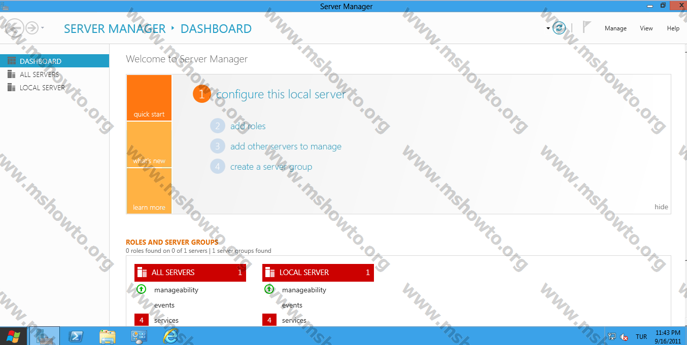Click events under Local Server
Viewport: 687px width, 345px height.
click(x=292, y=305)
